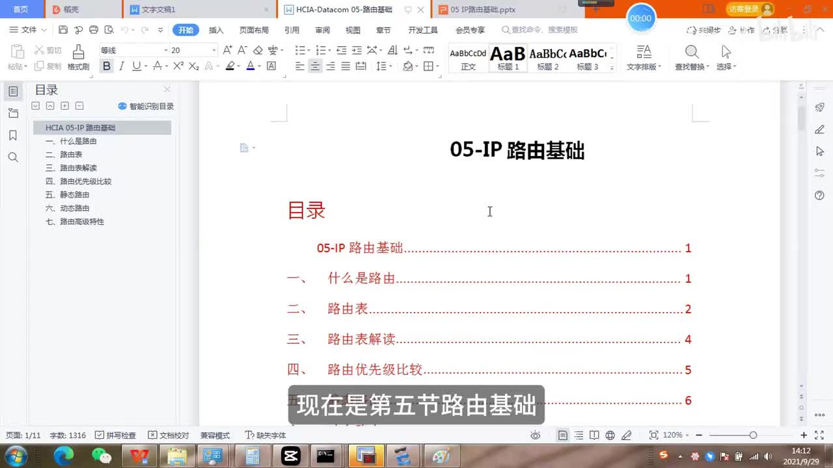Click the zoom slider handle
833x468 pixels.
(x=753, y=435)
